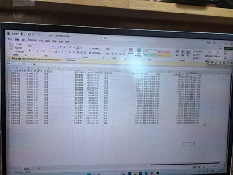Open the font name dropdown
This screenshot has height=175, width=233.
click(52, 47)
